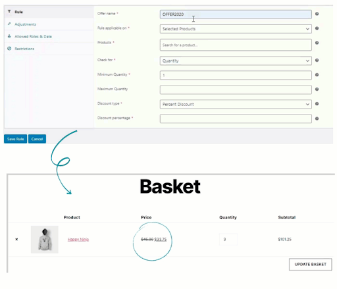
Task: Switch to the Adjustments tab
Action: (x=25, y=24)
